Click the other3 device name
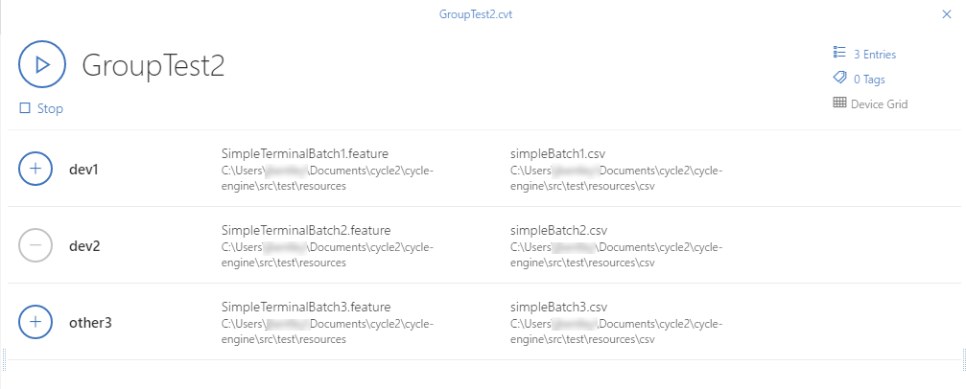 [90, 323]
